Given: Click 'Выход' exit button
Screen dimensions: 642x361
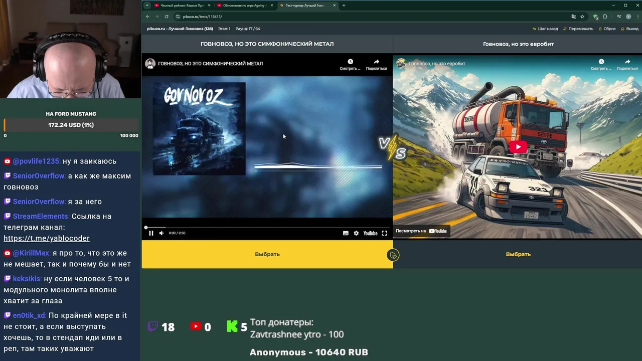Looking at the screenshot, I should [629, 29].
